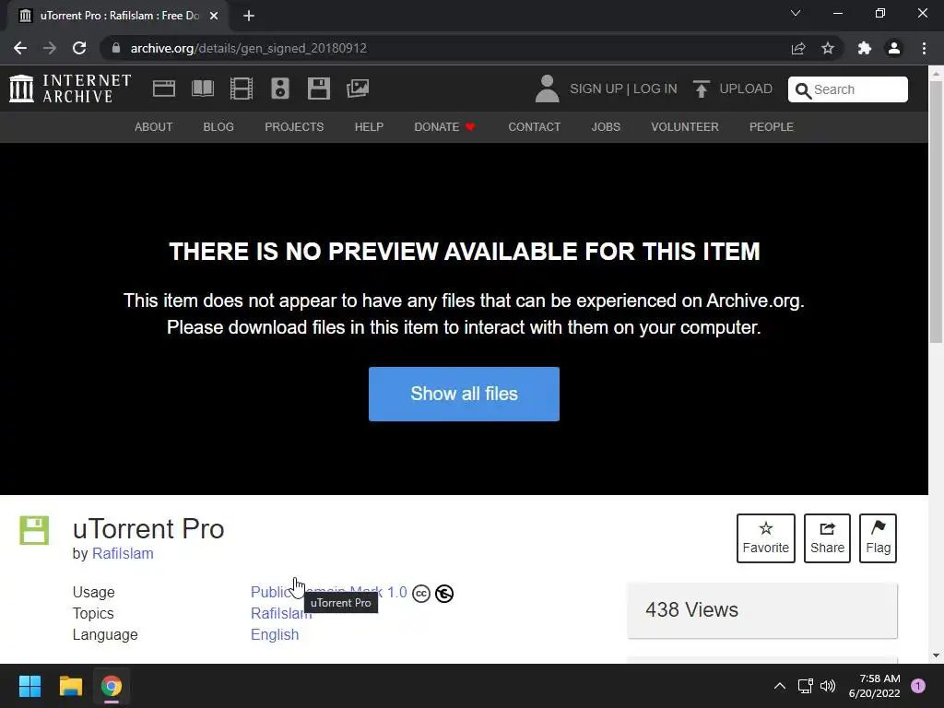This screenshot has height=708, width=944.
Task: Open the Software floppy disk icon
Action: pyautogui.click(x=318, y=88)
